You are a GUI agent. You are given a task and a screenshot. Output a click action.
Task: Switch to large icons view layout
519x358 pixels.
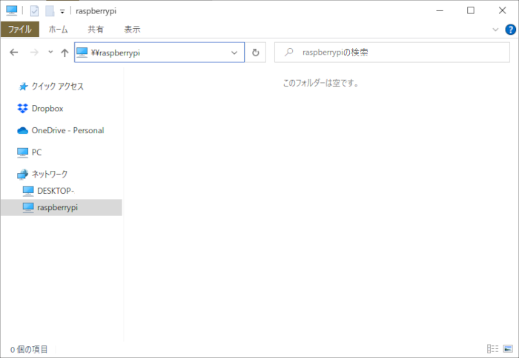pos(506,348)
